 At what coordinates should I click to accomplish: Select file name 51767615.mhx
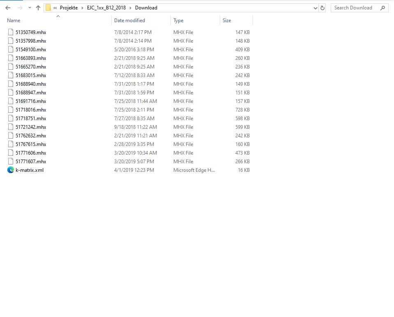pyautogui.click(x=31, y=144)
